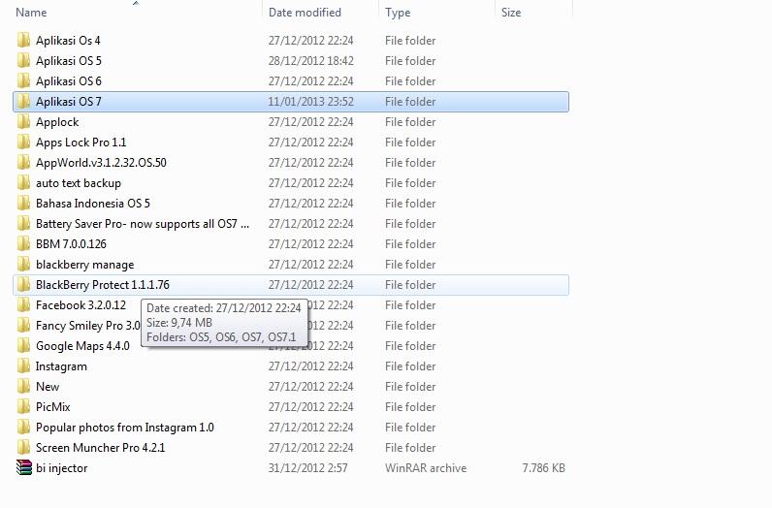Click the date cell of BBM 7.0.0.126 row
This screenshot has height=508, width=772.
pyautogui.click(x=310, y=244)
